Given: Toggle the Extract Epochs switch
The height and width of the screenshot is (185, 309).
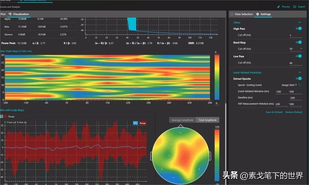Looking at the screenshot, I should (299, 79).
